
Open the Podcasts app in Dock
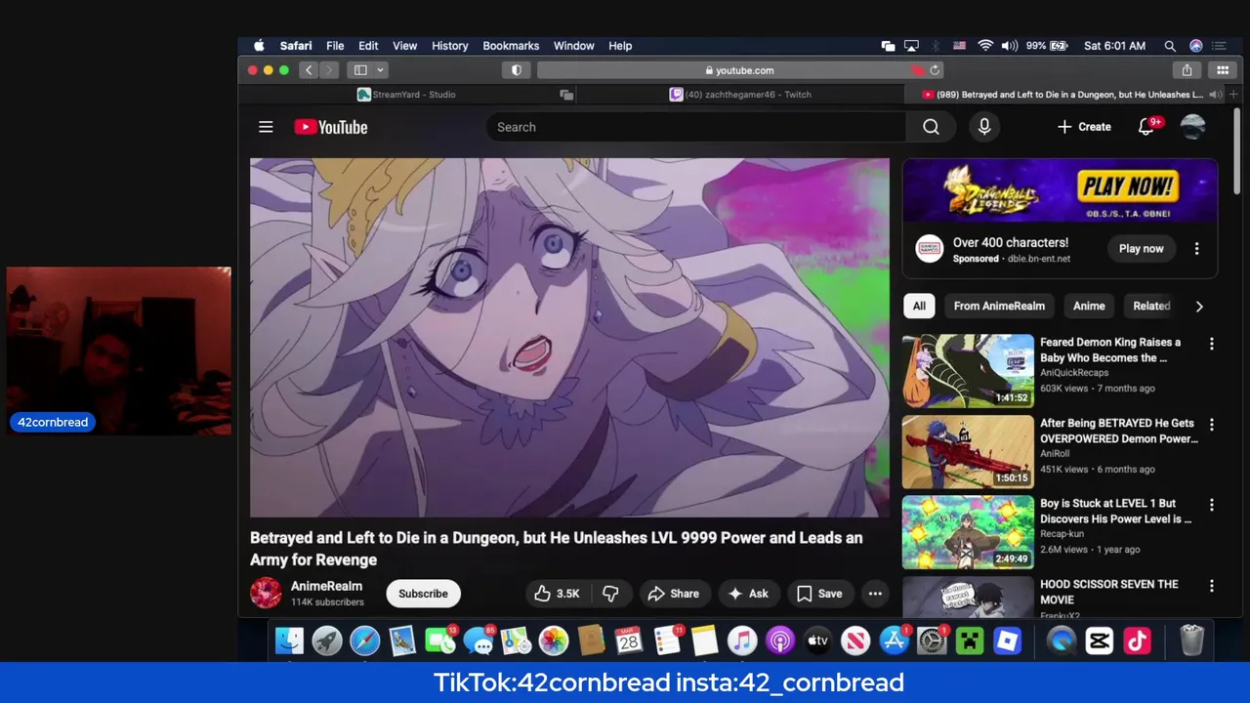coord(780,641)
